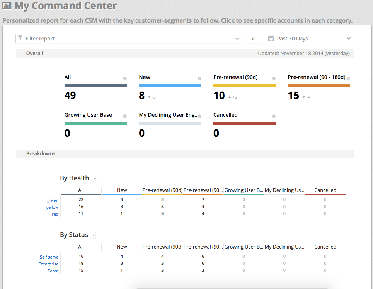Viewport: 373px width, 289px height.
Task: Click the New count 8
Action: (142, 96)
